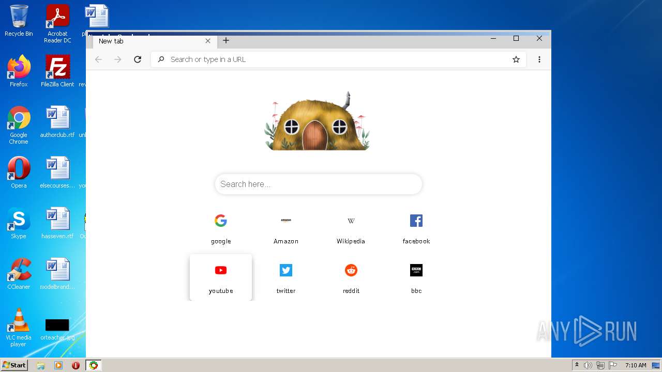Open the Recycle Bin desktop icon
662x372 pixels.
point(19,21)
